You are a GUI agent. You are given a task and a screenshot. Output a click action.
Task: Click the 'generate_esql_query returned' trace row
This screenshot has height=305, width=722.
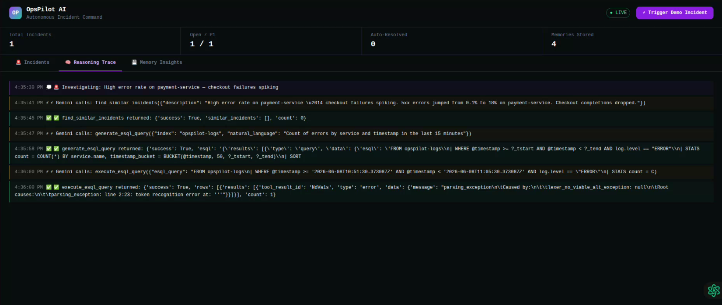[361, 153]
